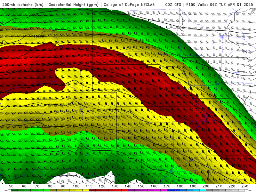Viewport: 256px width, 192px height.
Task: Select the 180 value on the color scale
Action: [x=180, y=186]
